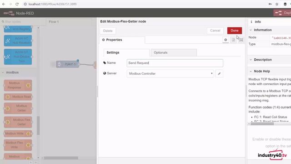Collapse the Description section
This screenshot has width=291, height=164.
pyautogui.click(x=251, y=60)
